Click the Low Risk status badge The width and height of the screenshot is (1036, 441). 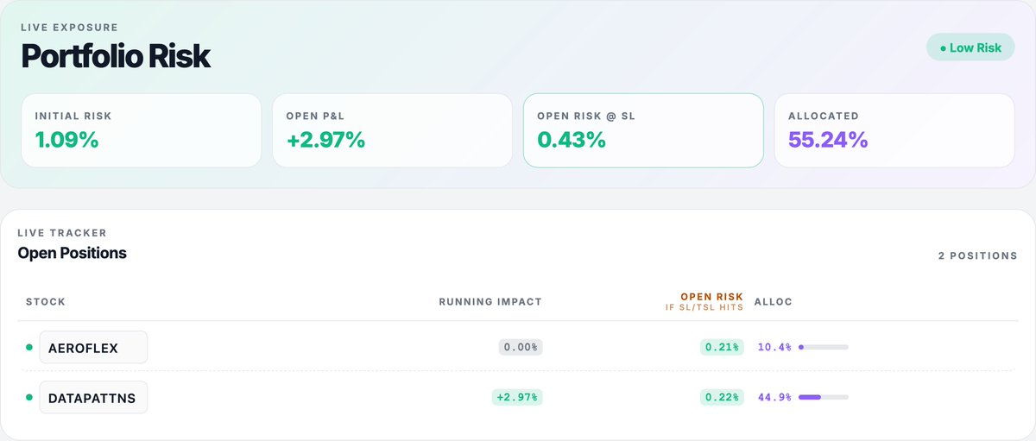970,47
